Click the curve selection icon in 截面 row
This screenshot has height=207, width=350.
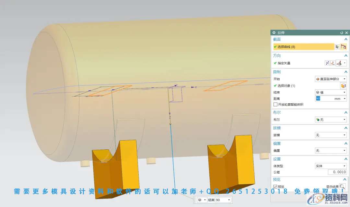pos(344,47)
